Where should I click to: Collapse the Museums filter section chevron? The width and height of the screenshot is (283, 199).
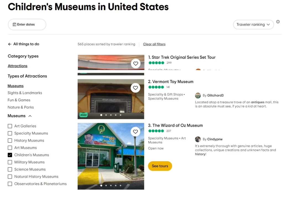click(30, 116)
